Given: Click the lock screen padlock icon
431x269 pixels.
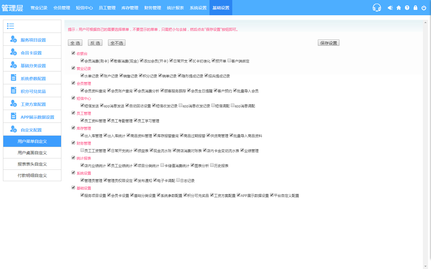Looking at the screenshot, I should (415, 8).
